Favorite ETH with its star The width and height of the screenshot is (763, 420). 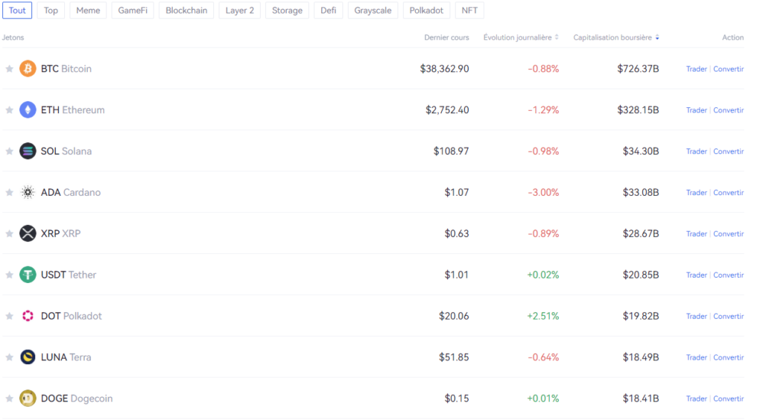tap(9, 110)
